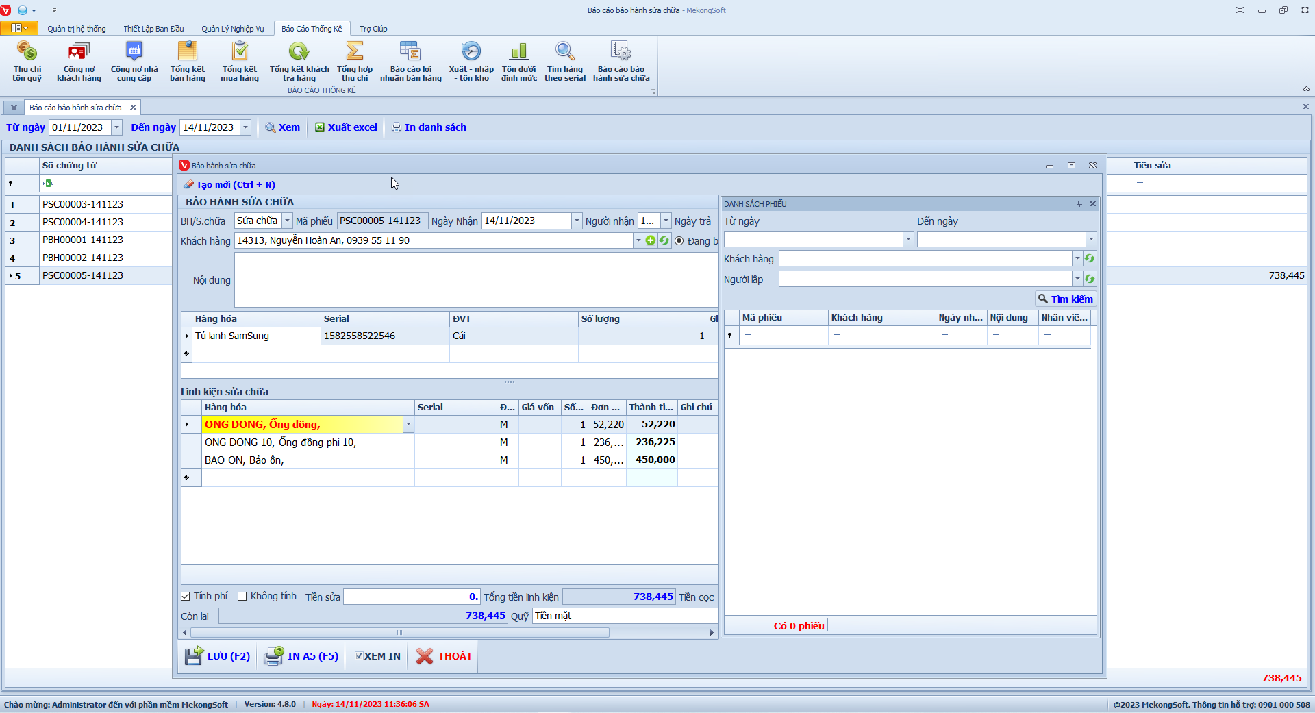
Task: Open the Ngày Nhận date dropdown
Action: (x=577, y=221)
